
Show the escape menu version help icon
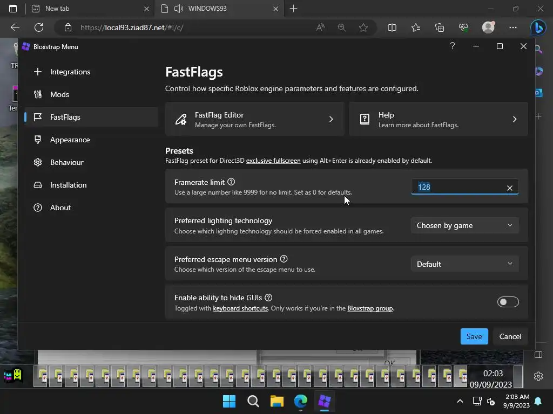(x=284, y=259)
